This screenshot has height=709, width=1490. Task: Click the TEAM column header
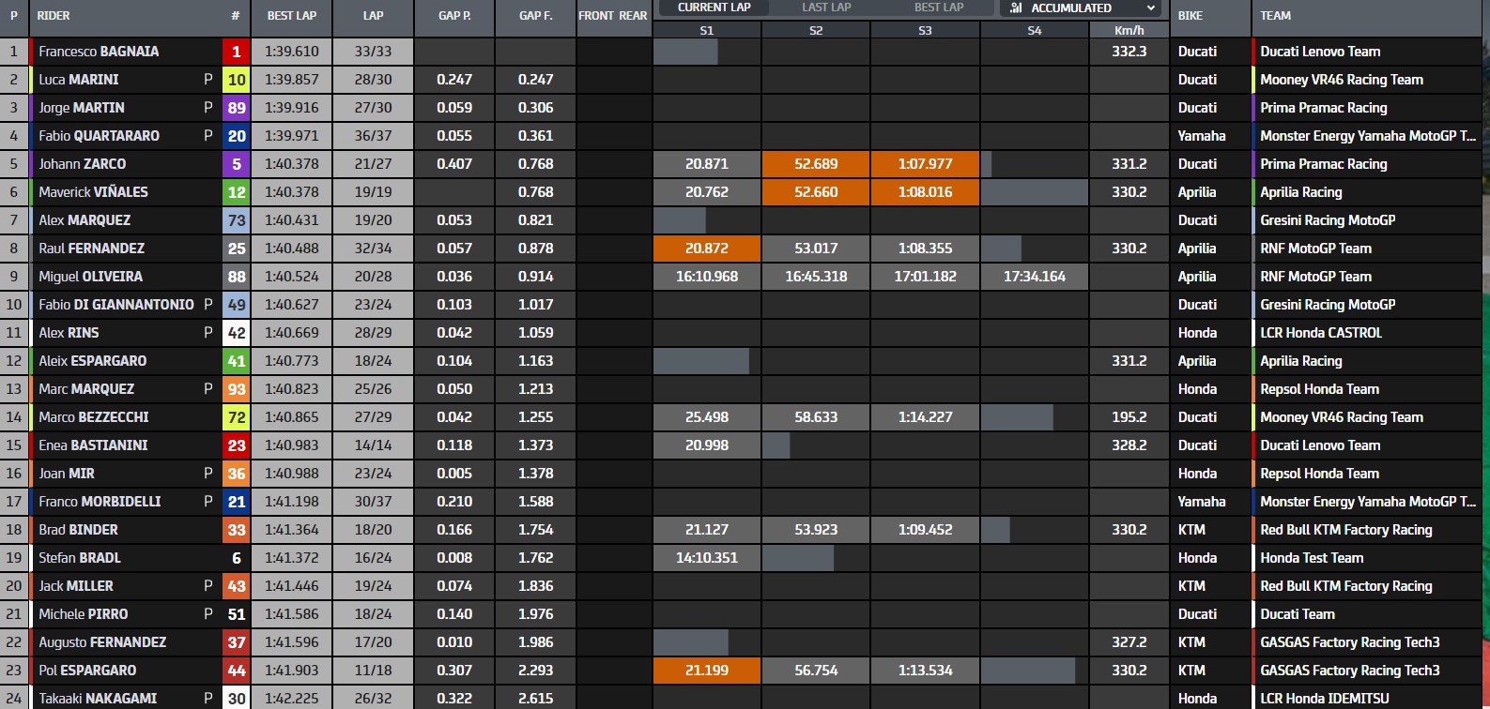click(1275, 16)
